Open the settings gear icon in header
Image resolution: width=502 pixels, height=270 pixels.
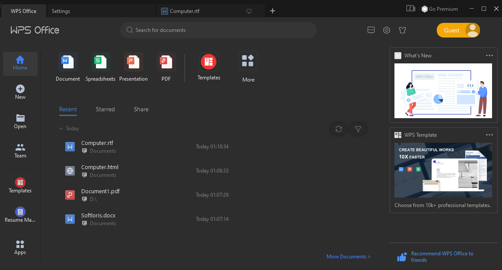(x=387, y=30)
